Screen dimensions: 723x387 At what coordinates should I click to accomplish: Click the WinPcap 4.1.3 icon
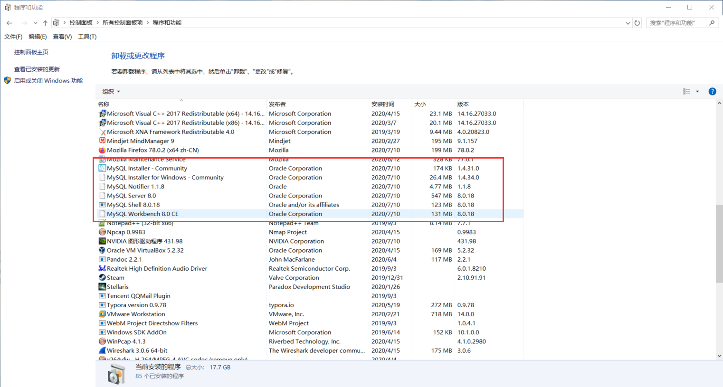coord(102,341)
